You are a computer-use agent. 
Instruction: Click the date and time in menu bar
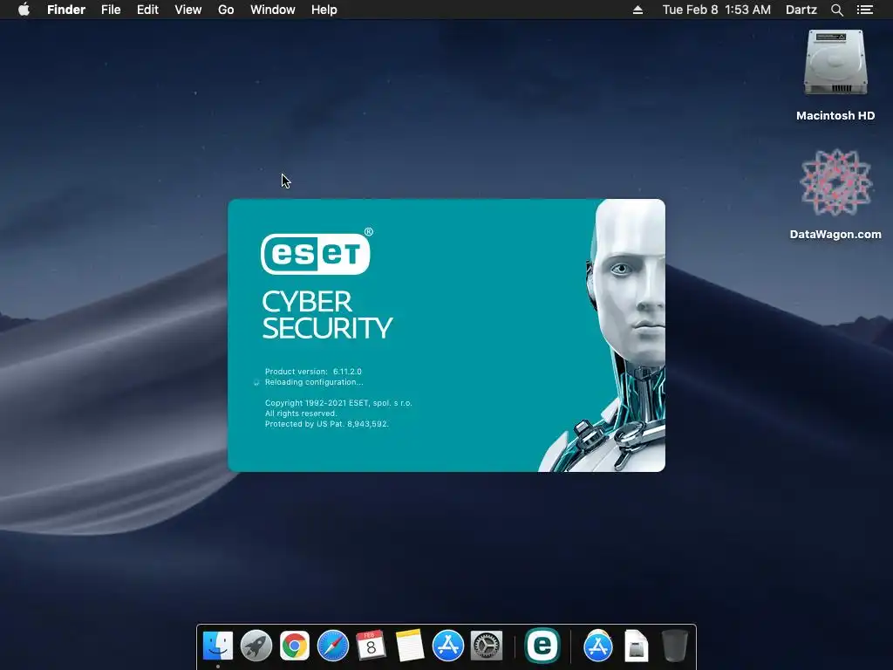[x=717, y=10]
